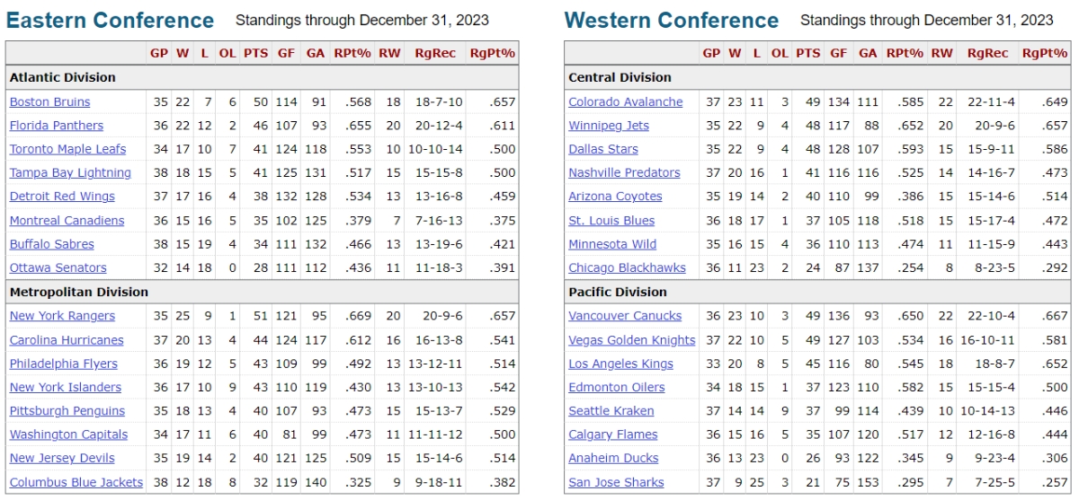Open the Vegas Golden Knights link
The image size is (1079, 500).
(631, 340)
